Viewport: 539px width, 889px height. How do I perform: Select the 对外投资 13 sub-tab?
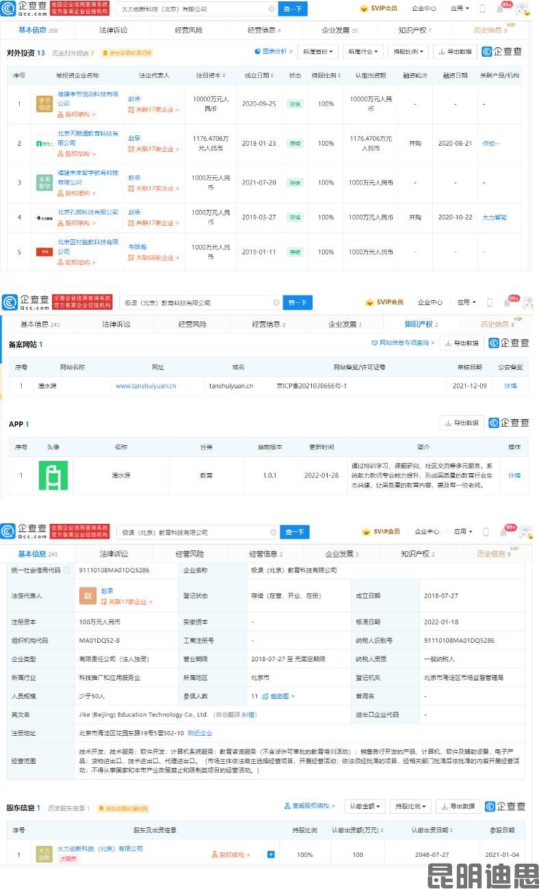(x=26, y=53)
